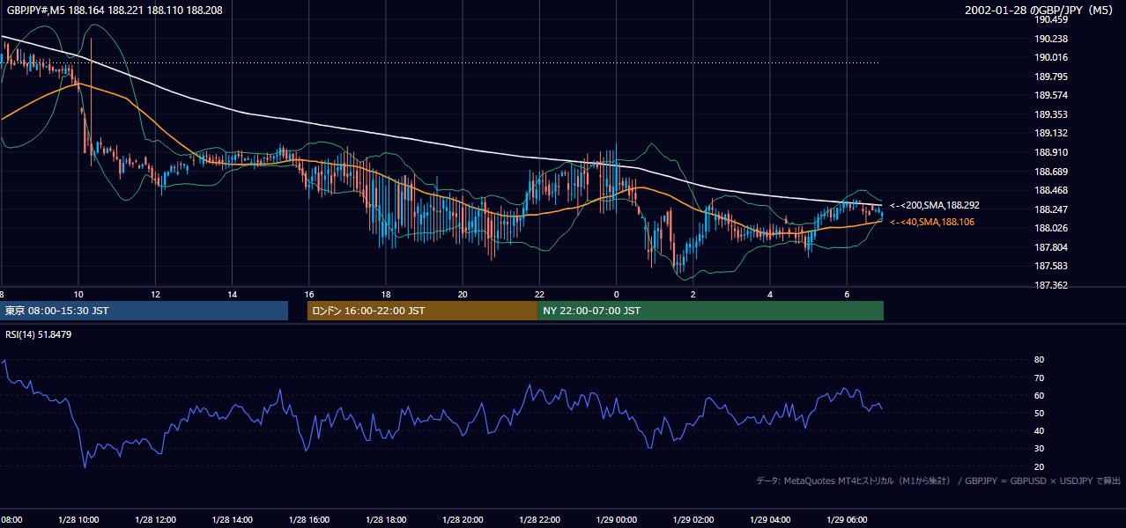Click the 188.468 price axis label
Viewport: 1126px width, 528px height.
pos(1051,190)
